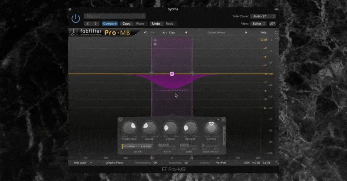Click the Undo button in plug-in header

(x=156, y=23)
